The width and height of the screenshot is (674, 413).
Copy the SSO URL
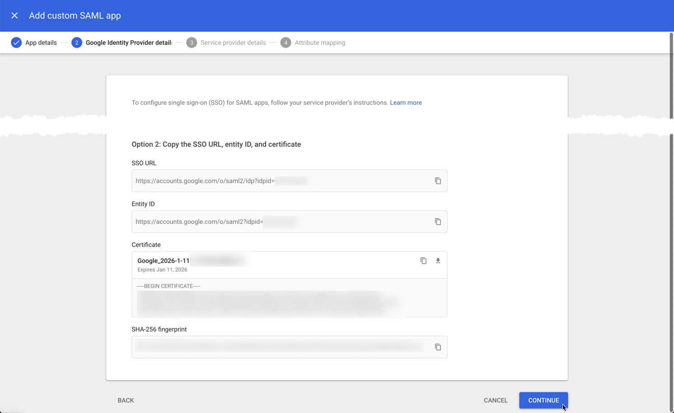point(437,181)
